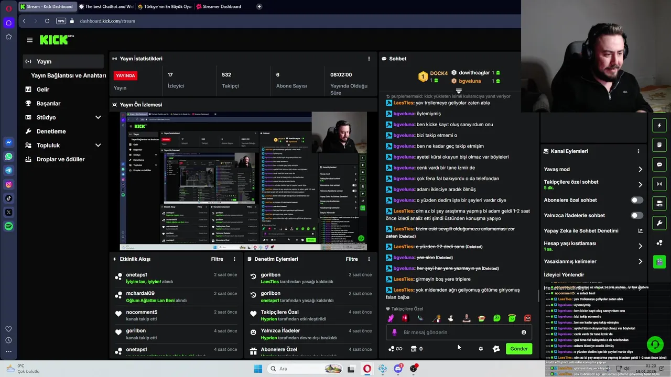The width and height of the screenshot is (671, 377).
Task: Open Filtre in Denetim Eylemleri panel
Action: [352, 259]
